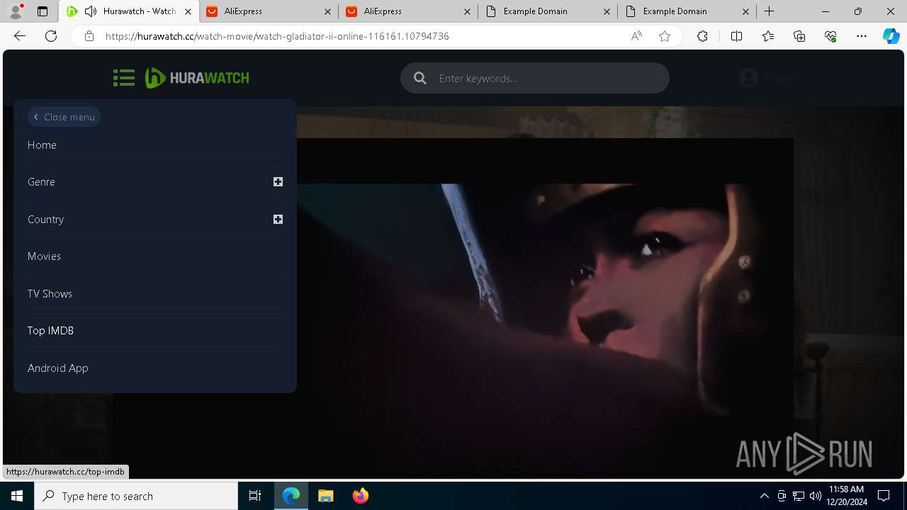907x510 pixels.
Task: Click the Login user avatar icon
Action: [748, 78]
